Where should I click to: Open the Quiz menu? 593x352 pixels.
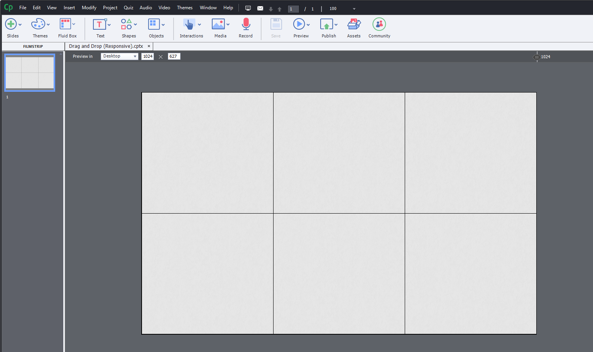click(128, 7)
